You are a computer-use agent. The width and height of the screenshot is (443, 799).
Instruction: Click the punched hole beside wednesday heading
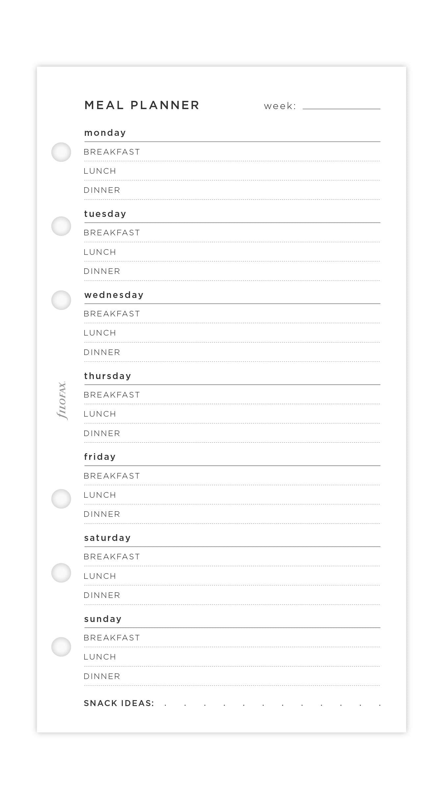61,300
